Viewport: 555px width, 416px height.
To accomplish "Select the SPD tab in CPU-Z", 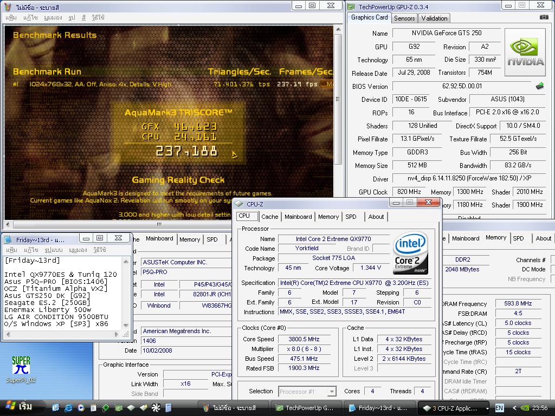I will (351, 217).
